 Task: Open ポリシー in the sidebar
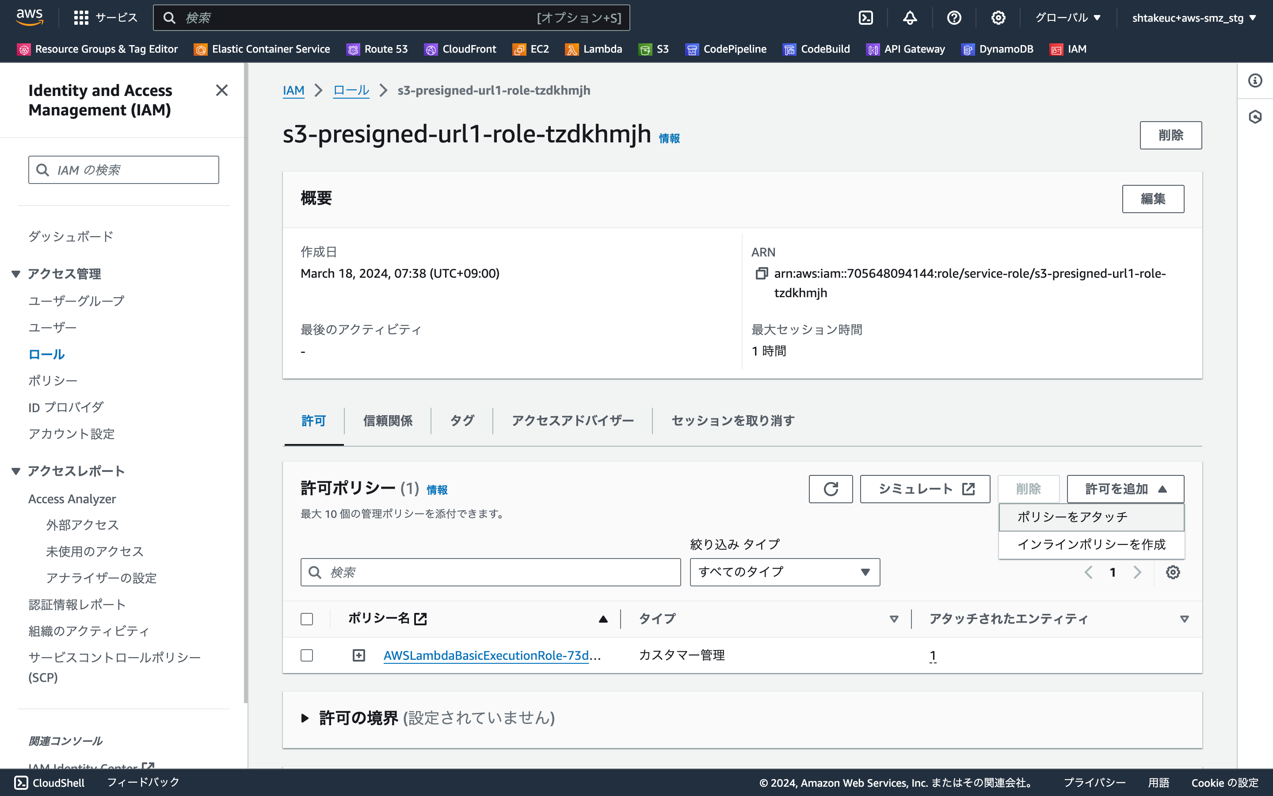(53, 381)
